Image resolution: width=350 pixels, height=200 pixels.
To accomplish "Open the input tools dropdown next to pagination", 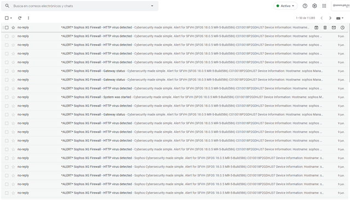I will (340, 18).
